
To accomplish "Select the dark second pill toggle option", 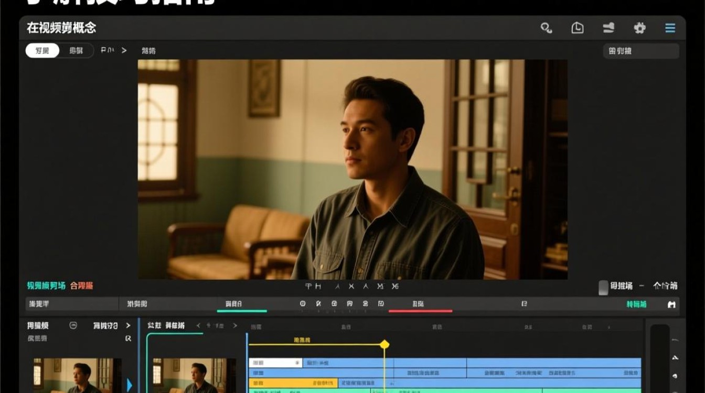I will [76, 51].
